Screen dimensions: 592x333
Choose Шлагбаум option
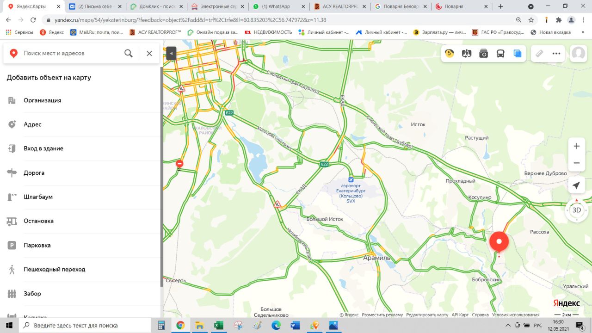pyautogui.click(x=81, y=197)
